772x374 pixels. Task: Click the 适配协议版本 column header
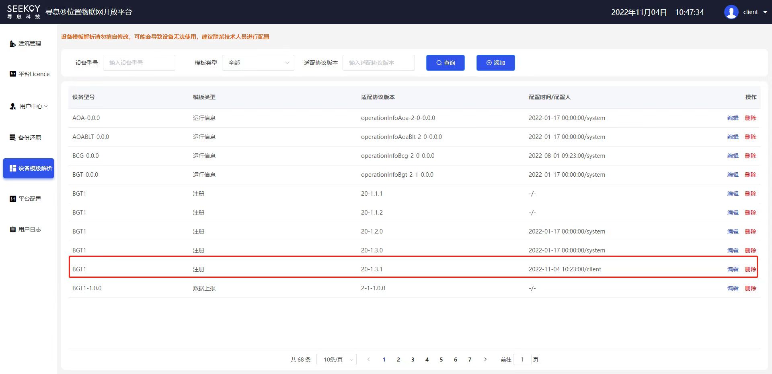tap(378, 97)
